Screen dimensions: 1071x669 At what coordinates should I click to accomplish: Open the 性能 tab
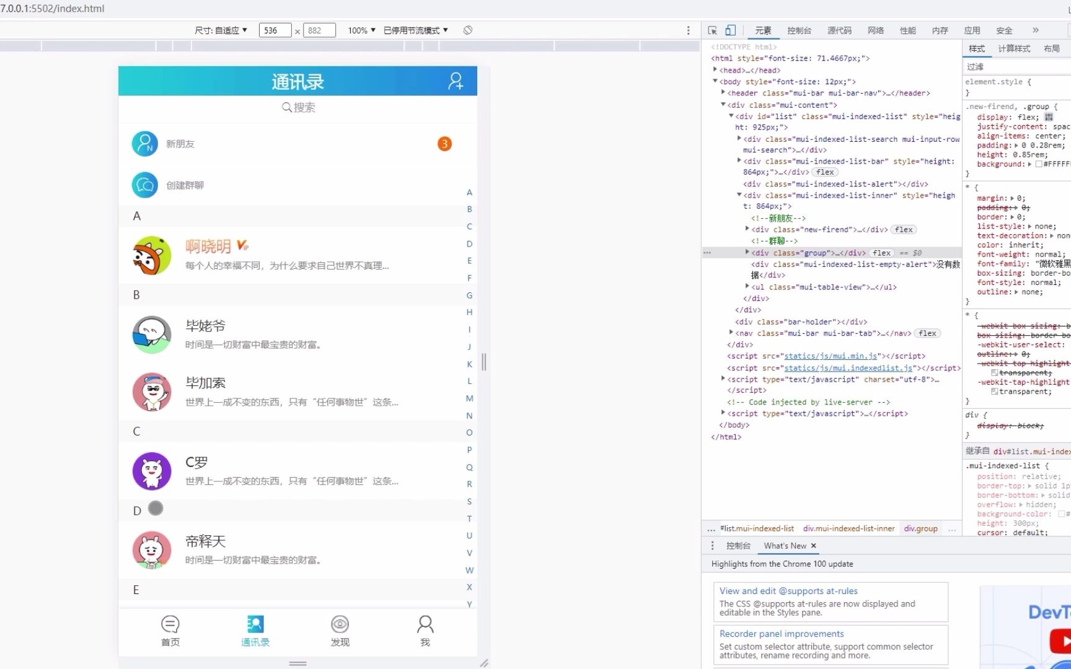pyautogui.click(x=908, y=30)
